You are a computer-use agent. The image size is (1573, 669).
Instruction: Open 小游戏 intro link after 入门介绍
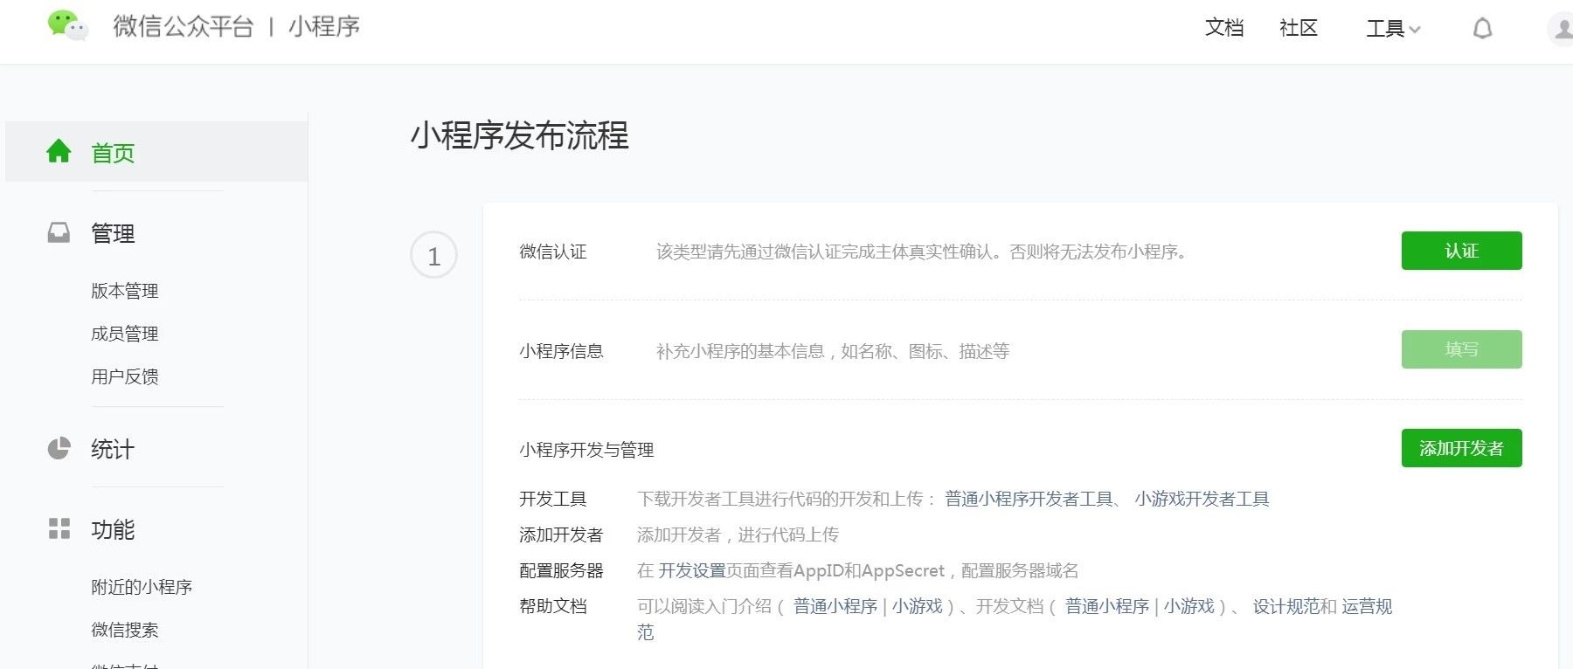(917, 606)
